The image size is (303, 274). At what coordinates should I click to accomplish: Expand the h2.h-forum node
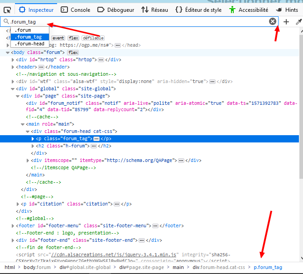(33, 146)
